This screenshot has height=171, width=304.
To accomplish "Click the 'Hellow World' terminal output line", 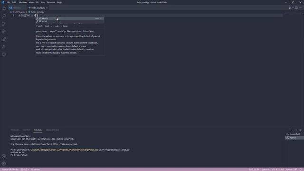I will pyautogui.click(x=18, y=152).
